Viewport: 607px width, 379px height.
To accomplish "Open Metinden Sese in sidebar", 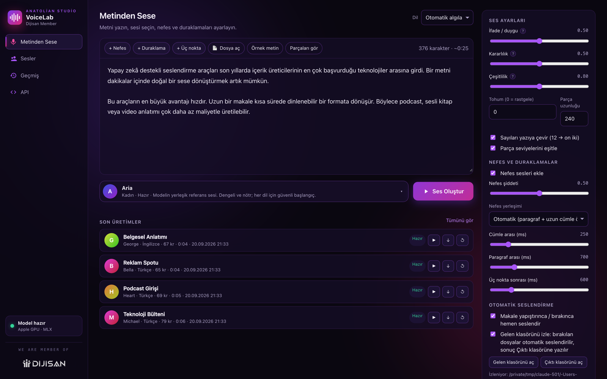I will tap(44, 42).
